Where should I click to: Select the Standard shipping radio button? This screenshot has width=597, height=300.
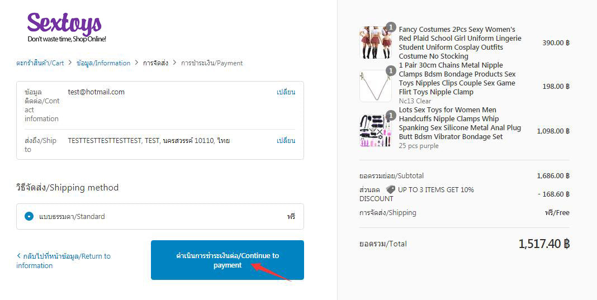point(29,216)
